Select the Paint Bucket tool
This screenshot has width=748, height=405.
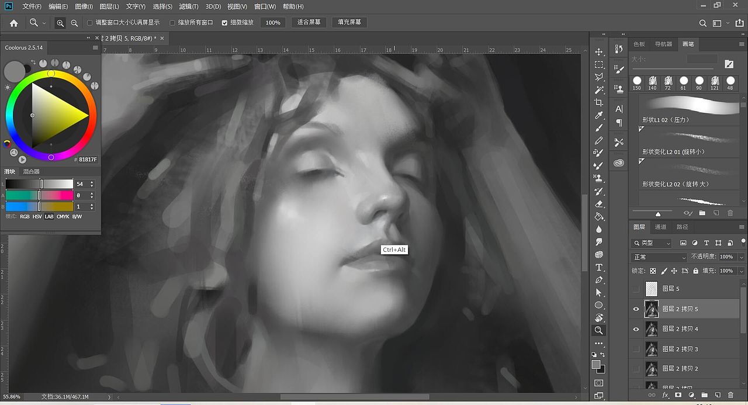(599, 216)
